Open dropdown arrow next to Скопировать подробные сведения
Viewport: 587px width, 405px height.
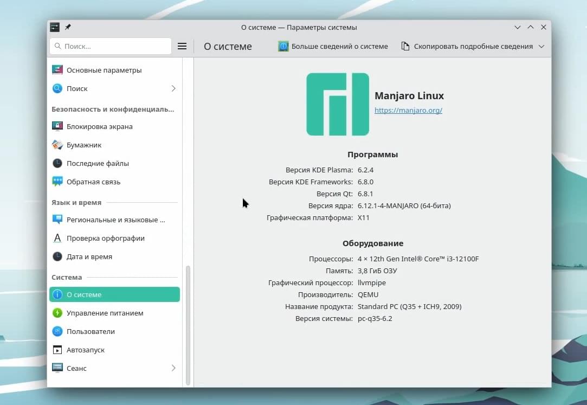(x=541, y=47)
